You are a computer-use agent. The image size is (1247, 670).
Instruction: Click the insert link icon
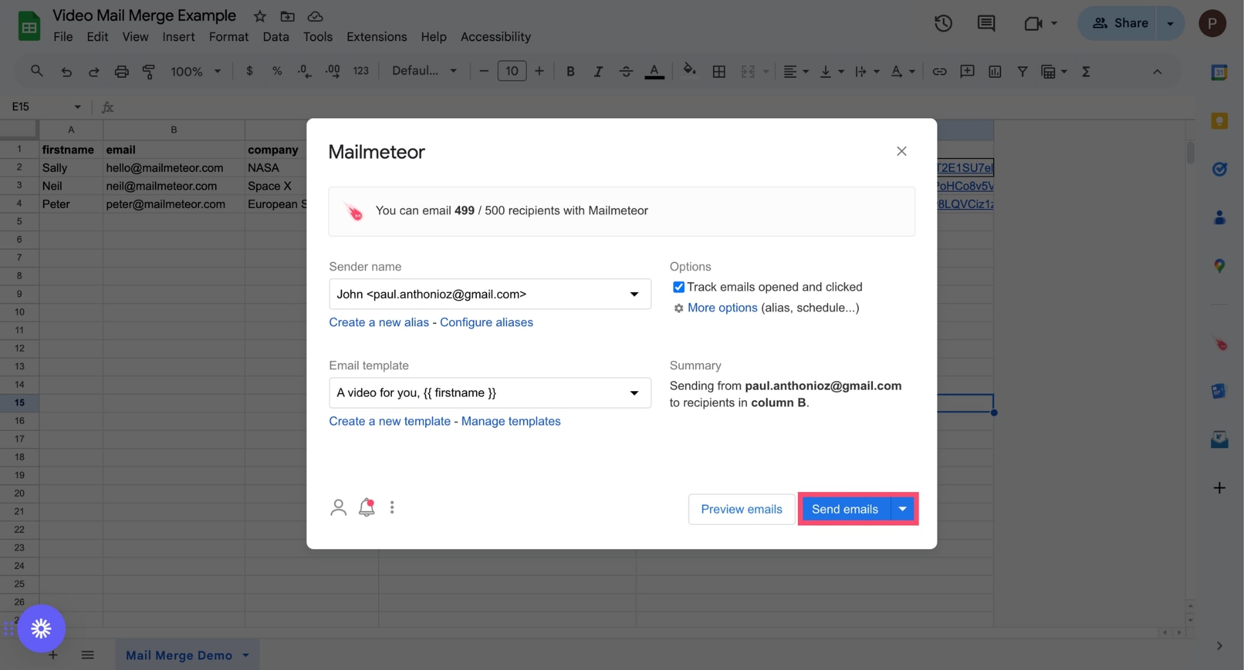coord(939,71)
